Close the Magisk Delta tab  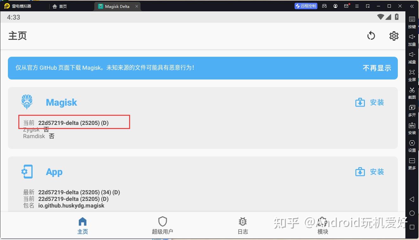tap(137, 6)
